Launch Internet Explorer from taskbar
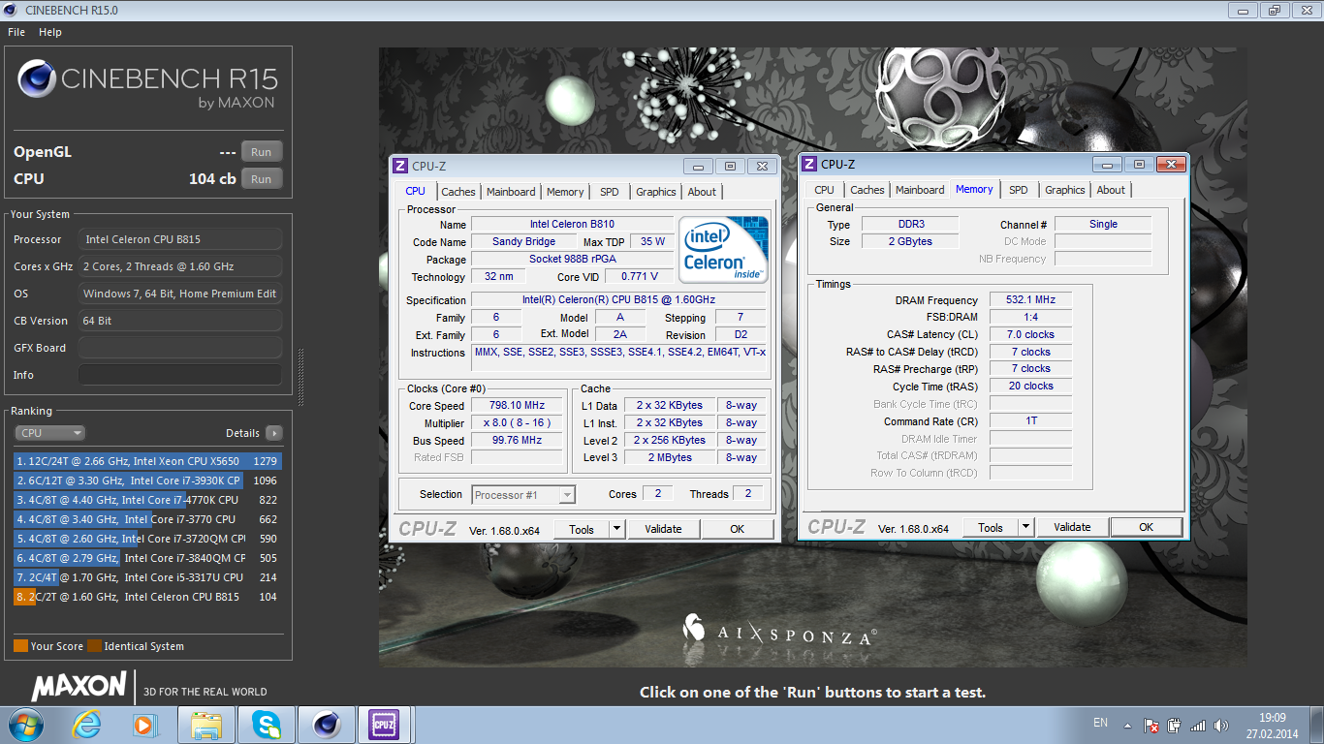1324x744 pixels. (87, 725)
